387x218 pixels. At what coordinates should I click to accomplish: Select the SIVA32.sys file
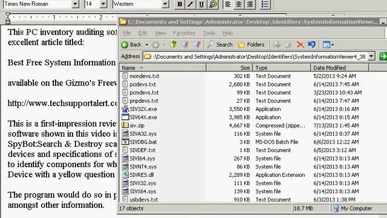(143, 134)
